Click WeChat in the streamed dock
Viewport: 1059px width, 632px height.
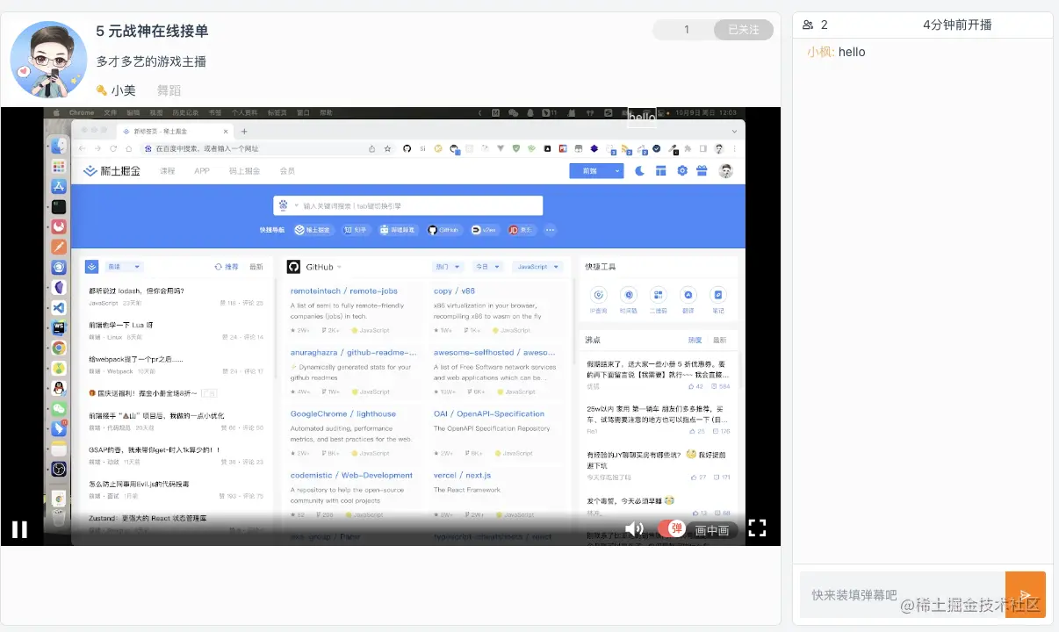(59, 409)
